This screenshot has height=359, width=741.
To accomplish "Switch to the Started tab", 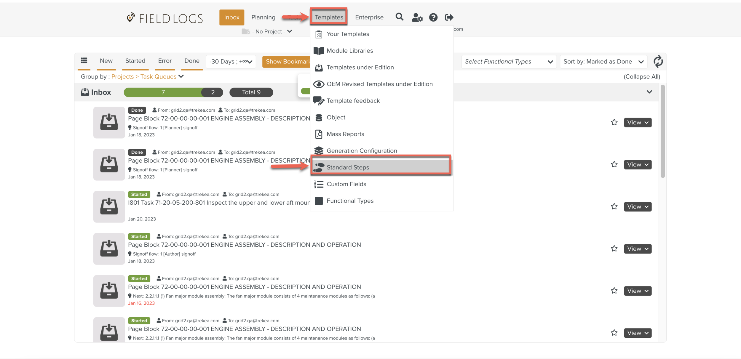I will pyautogui.click(x=135, y=61).
